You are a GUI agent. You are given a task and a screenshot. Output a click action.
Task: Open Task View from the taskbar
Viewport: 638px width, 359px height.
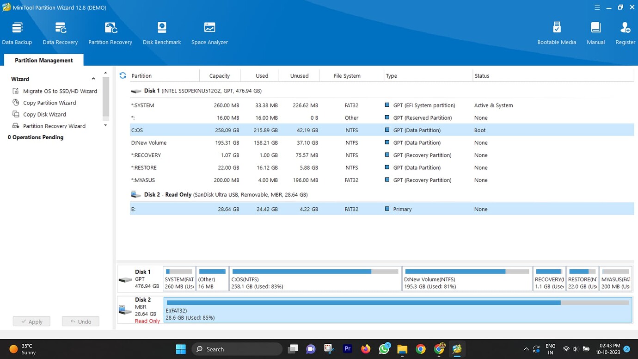point(293,349)
